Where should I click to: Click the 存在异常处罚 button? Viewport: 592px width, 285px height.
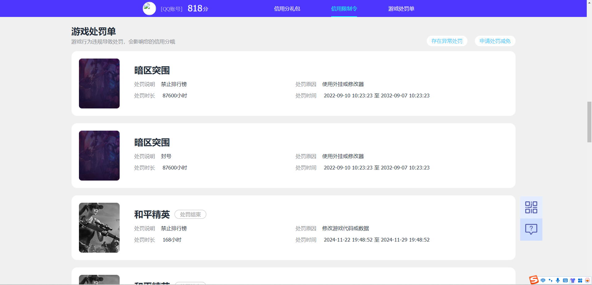click(447, 41)
